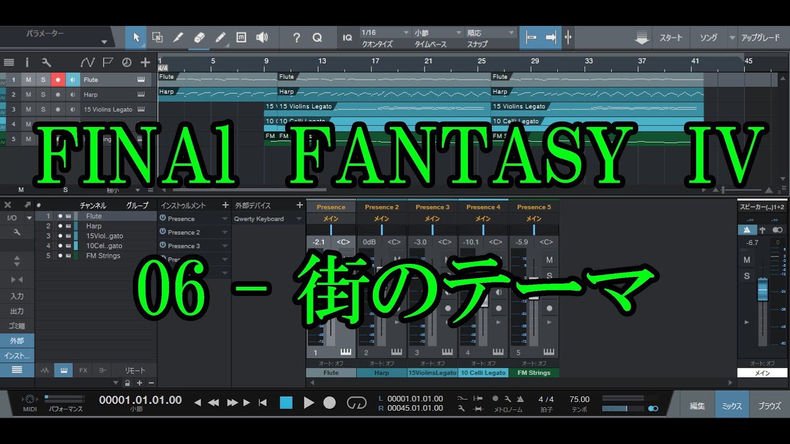Open the 入力 inputs panel
The height and width of the screenshot is (444, 790).
(17, 297)
